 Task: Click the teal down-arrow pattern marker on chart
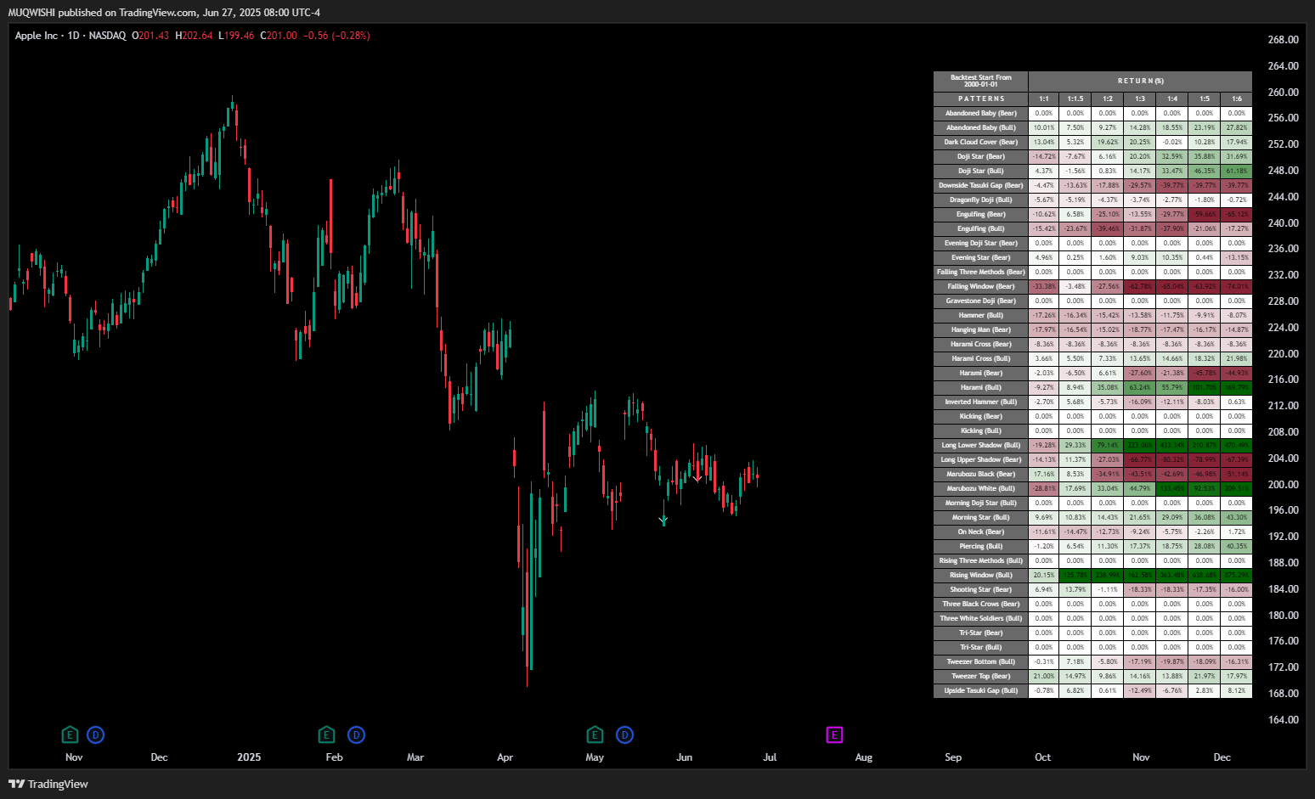coord(663,520)
